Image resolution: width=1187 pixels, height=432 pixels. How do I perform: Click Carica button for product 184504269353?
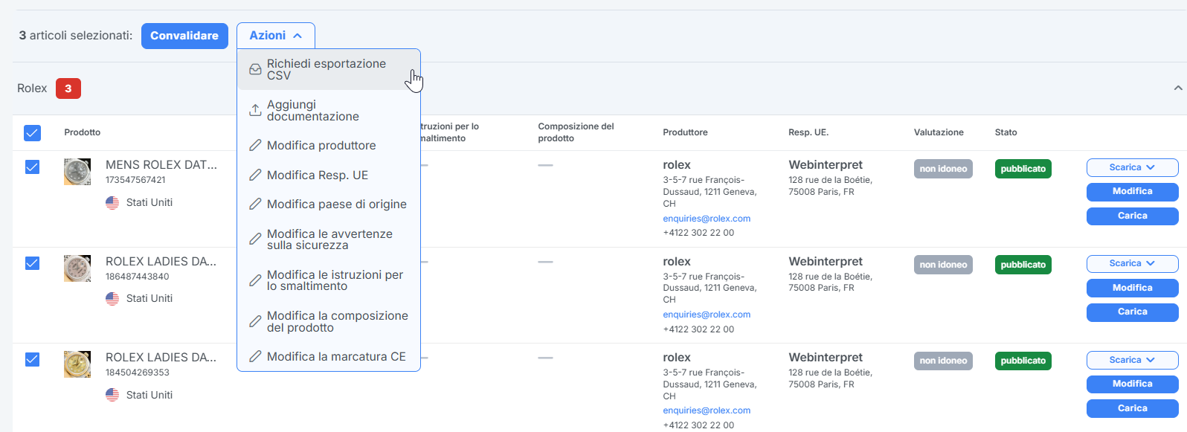(x=1133, y=409)
